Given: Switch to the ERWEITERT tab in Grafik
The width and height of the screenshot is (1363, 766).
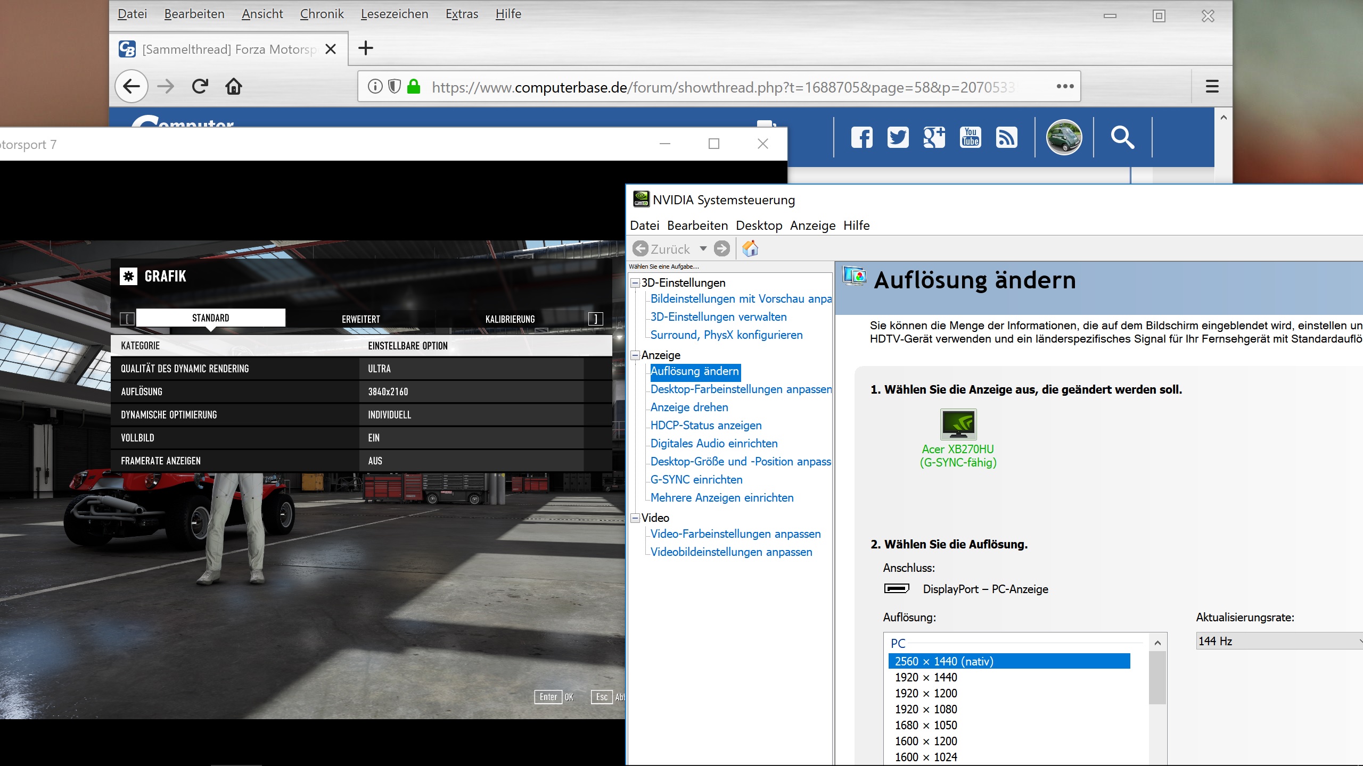Looking at the screenshot, I should coord(360,319).
